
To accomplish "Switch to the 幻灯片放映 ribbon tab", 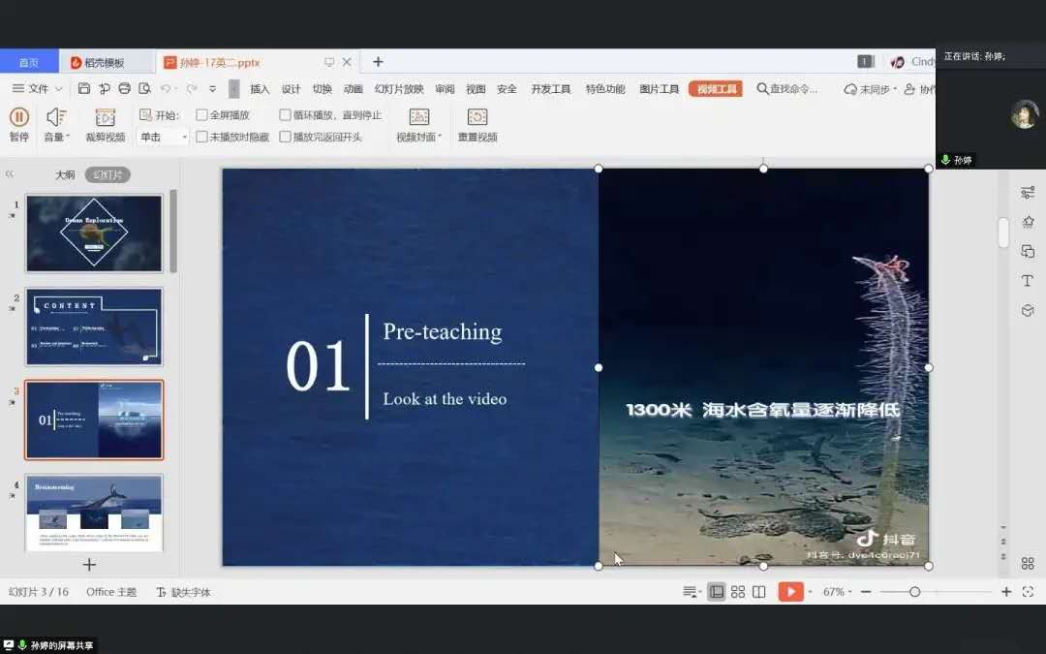I will (399, 89).
